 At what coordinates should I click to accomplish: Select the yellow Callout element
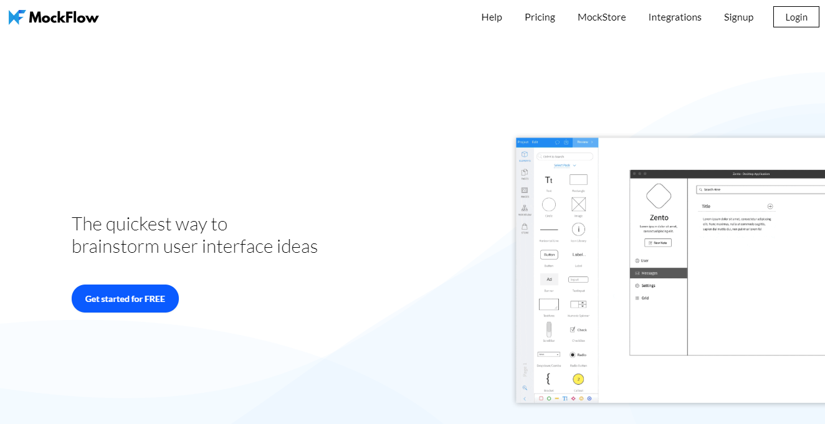pos(578,379)
